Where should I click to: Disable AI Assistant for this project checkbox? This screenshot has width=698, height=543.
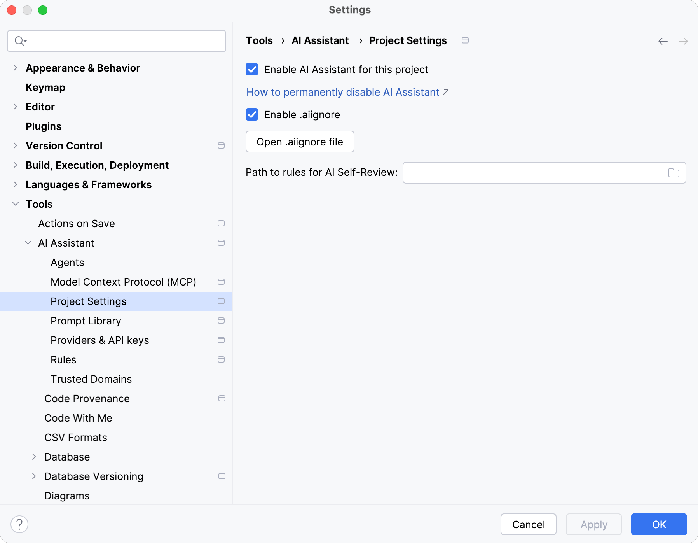[x=252, y=70]
